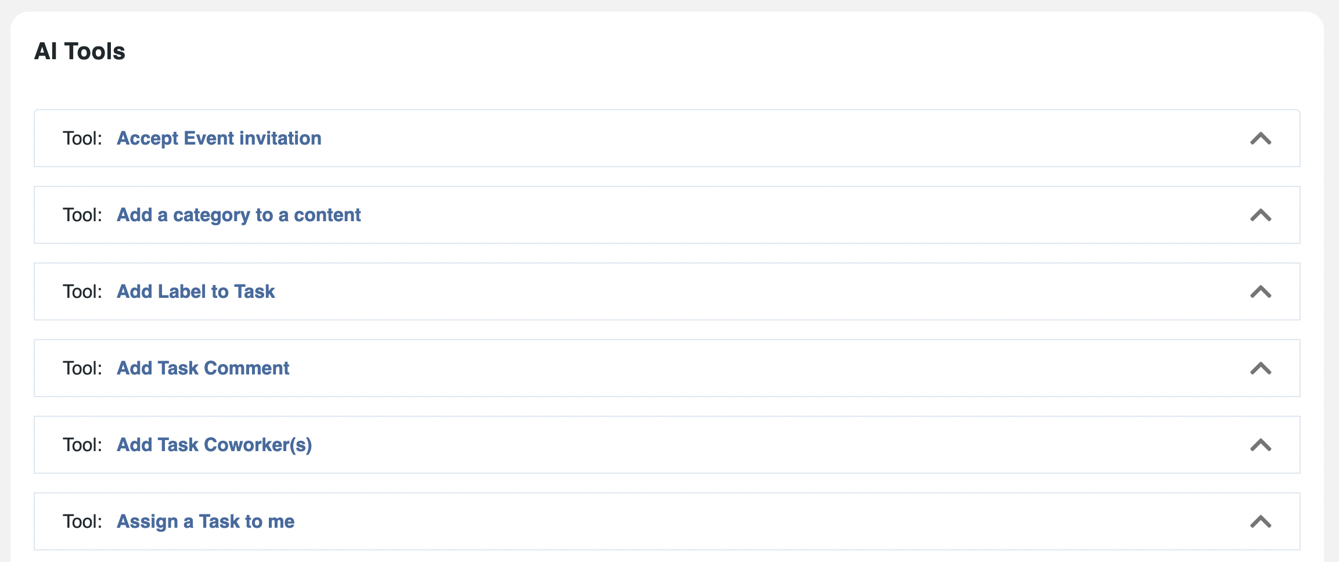Click the AI Tools section heading

(x=80, y=51)
